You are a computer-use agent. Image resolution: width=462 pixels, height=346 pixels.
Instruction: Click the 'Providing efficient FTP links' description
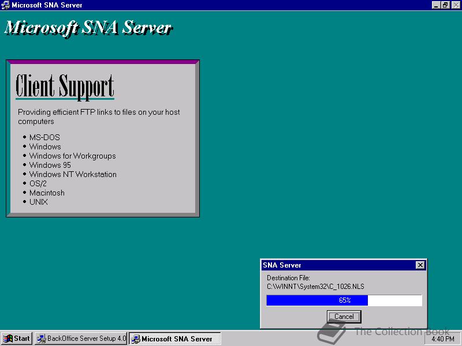[x=99, y=117]
